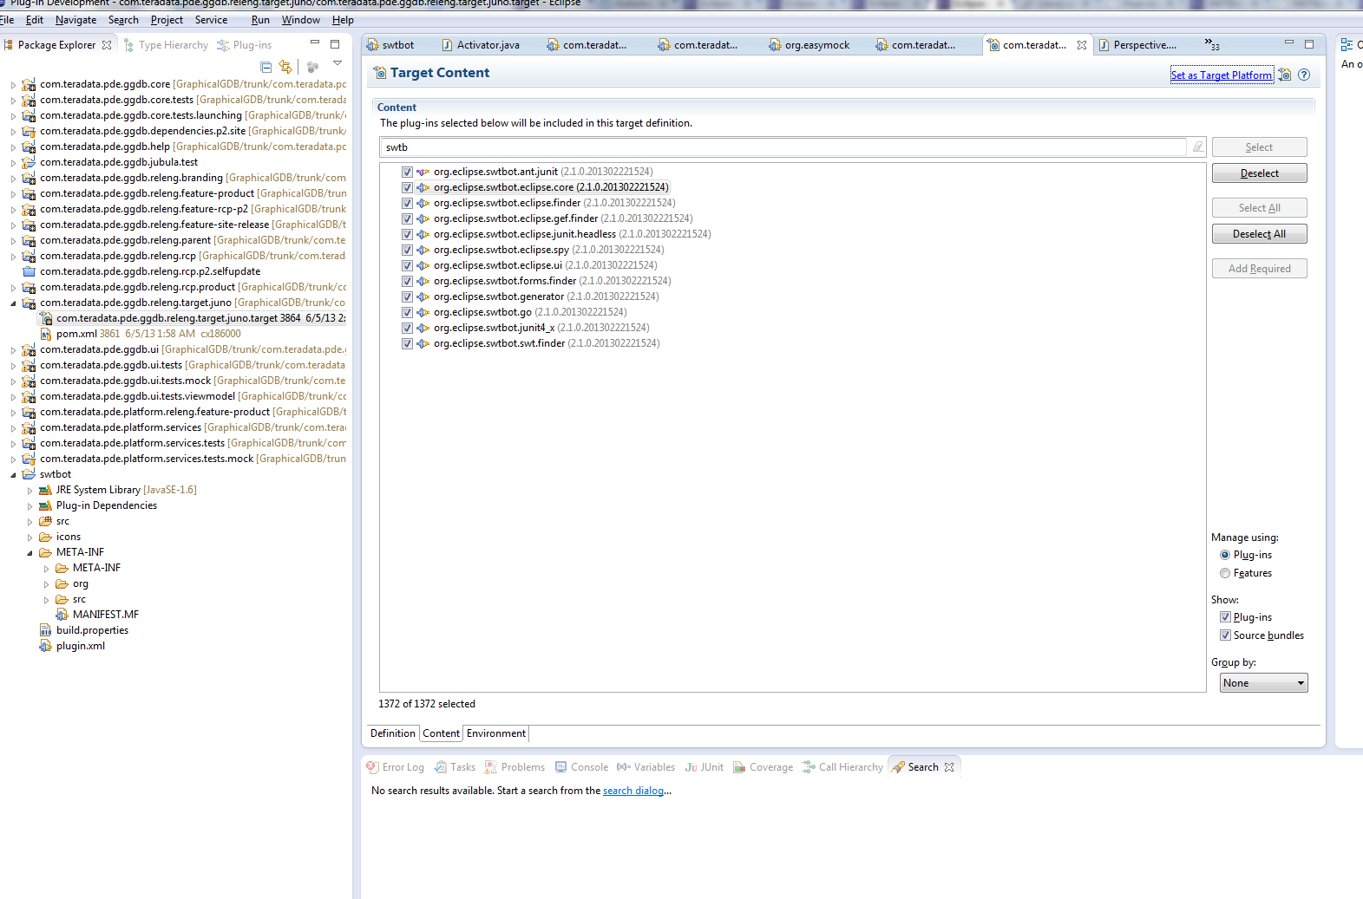Click JRE System Library icon
The height and width of the screenshot is (899, 1363).
coord(45,490)
